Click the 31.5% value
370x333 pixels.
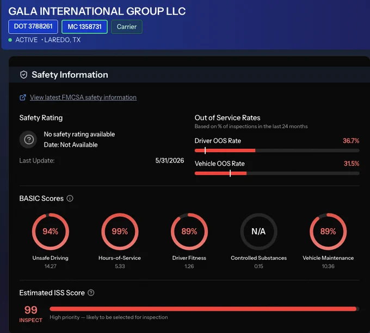(x=351, y=164)
